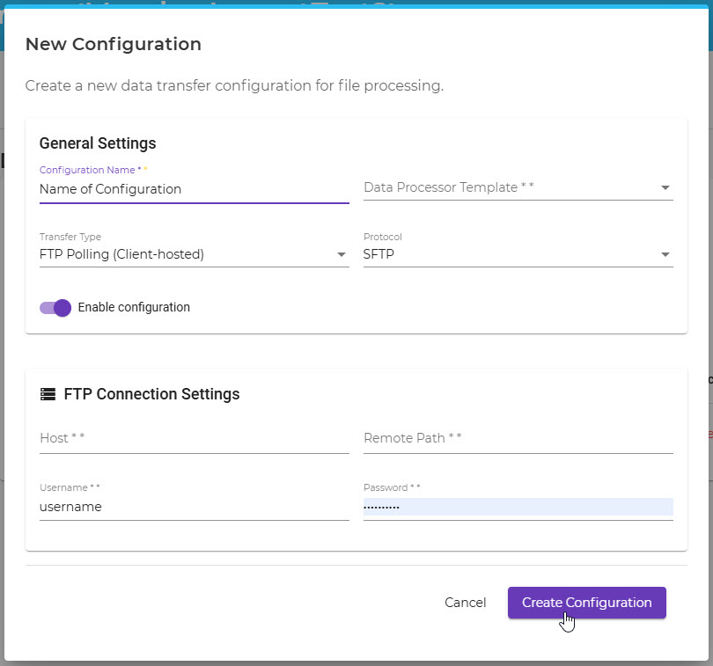Click the server icon beside FTP Connection Settings
Image resolution: width=713 pixels, height=666 pixels.
tap(48, 394)
